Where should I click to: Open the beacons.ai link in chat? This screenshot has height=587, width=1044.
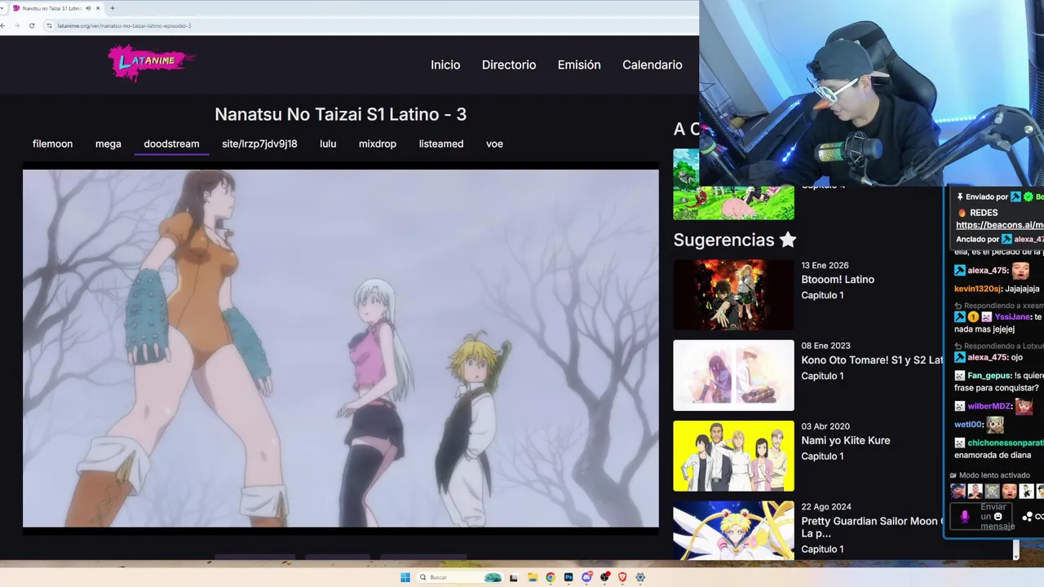(x=999, y=225)
